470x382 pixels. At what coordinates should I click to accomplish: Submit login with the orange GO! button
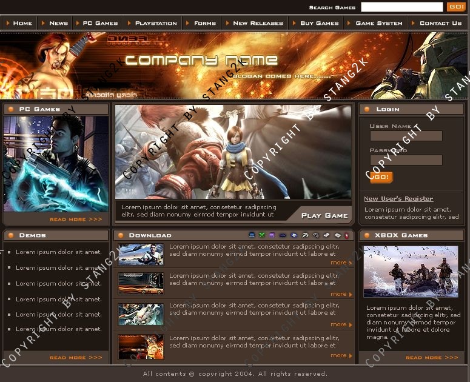tap(381, 177)
